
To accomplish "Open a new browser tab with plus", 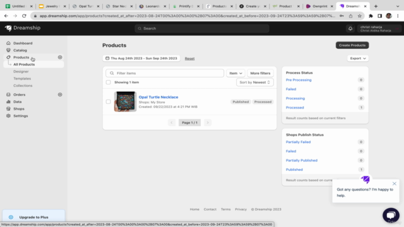I will click(x=376, y=6).
